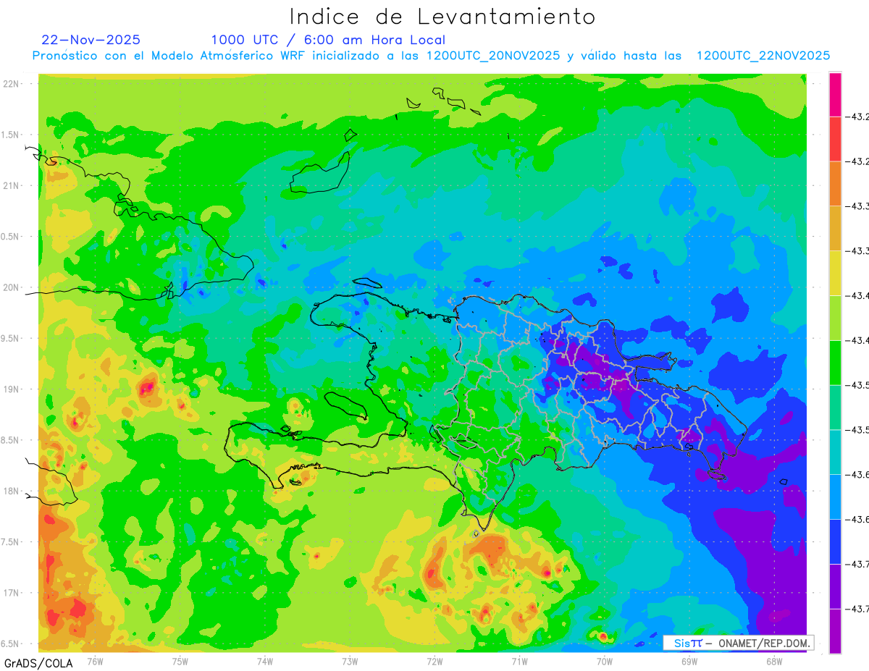
Task: Click the light blue swatch in the color legend
Action: 835,497
